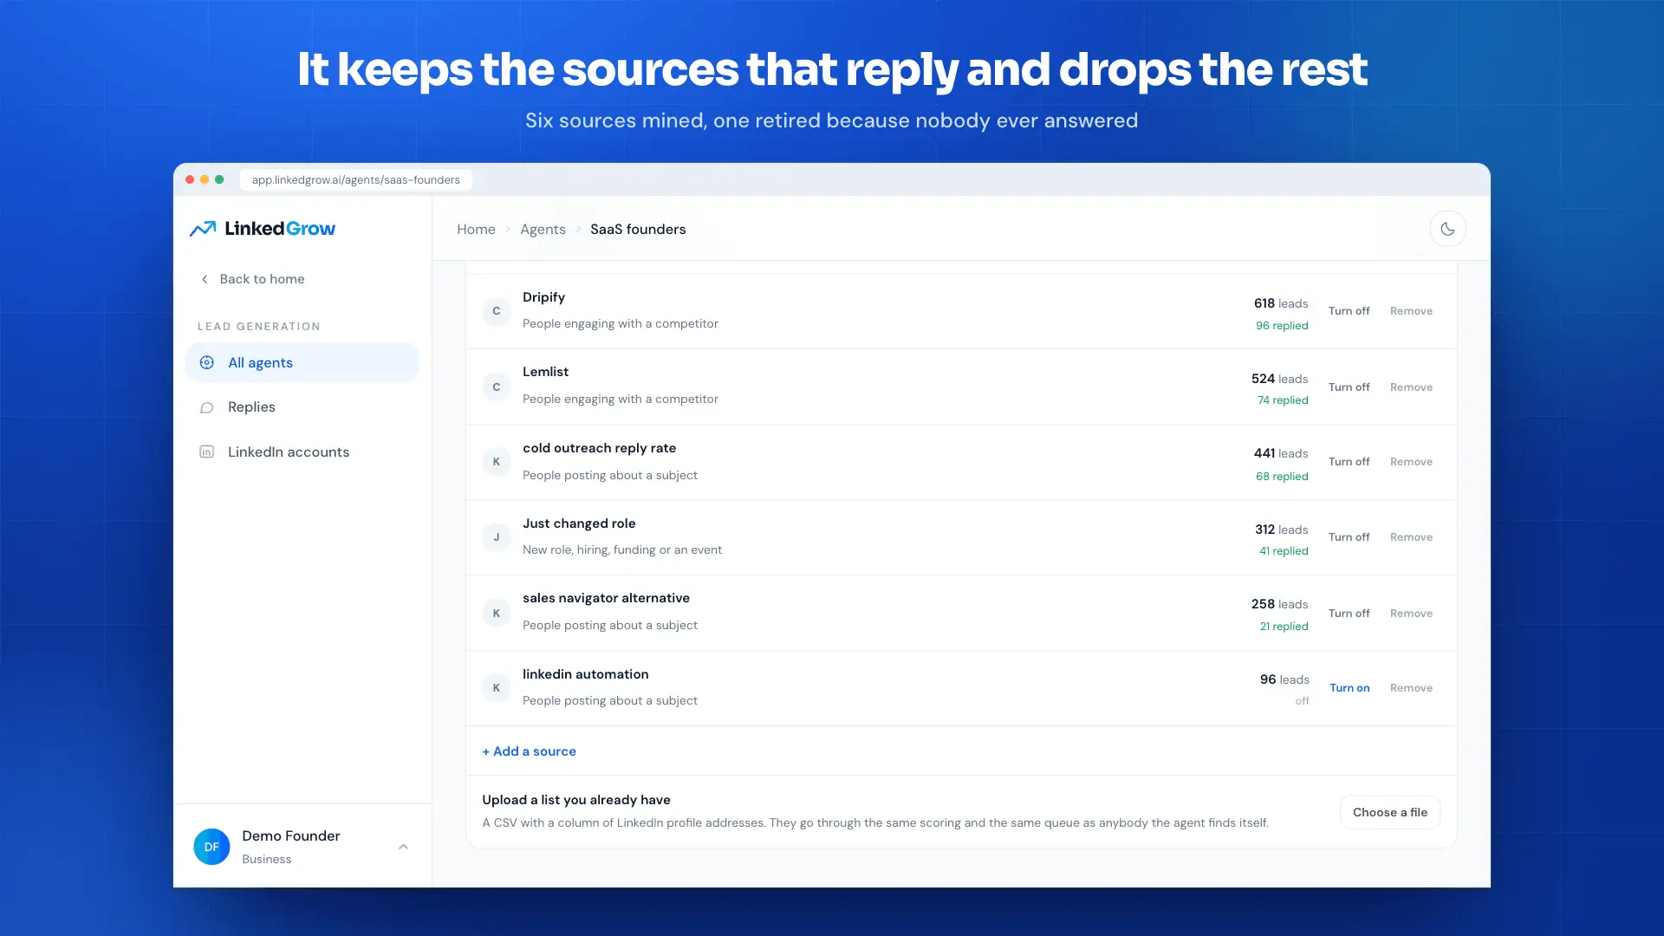This screenshot has height=936, width=1664.
Task: Turn off Just changed role source
Action: (1349, 537)
